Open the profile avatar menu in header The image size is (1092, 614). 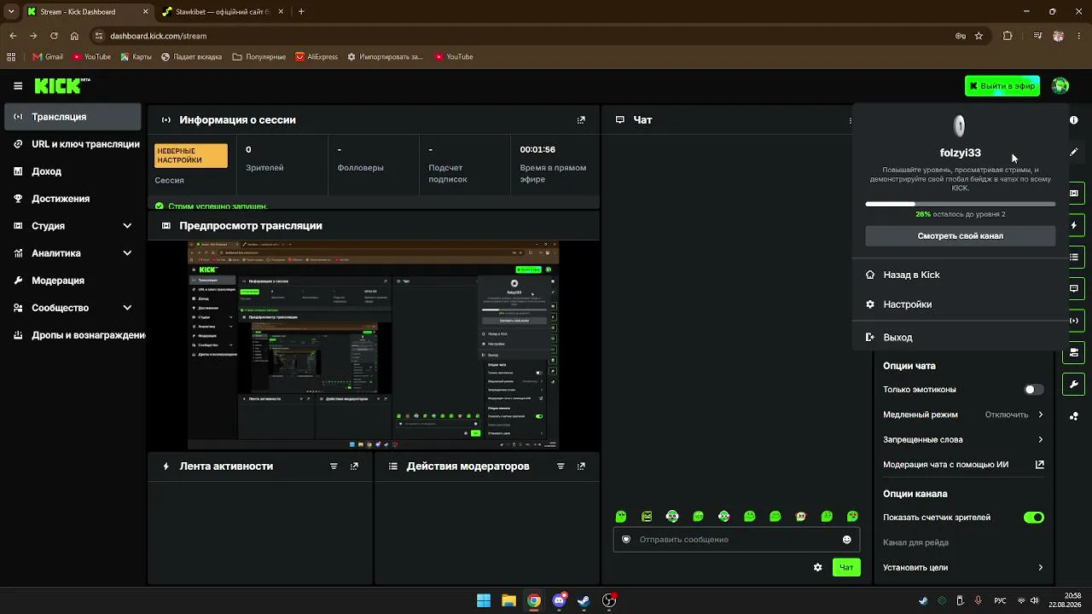tap(1060, 86)
